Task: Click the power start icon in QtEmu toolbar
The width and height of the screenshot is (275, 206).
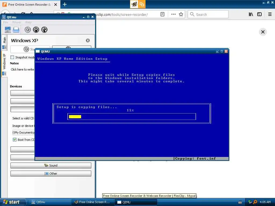Action: click(28, 30)
